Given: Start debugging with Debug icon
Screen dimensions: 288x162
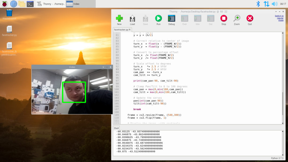Looking at the screenshot, I should (171, 18).
